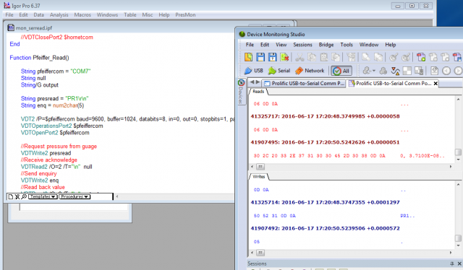
Task: Click the New Session icon in Device Monitoring Studio
Action: click(248, 57)
